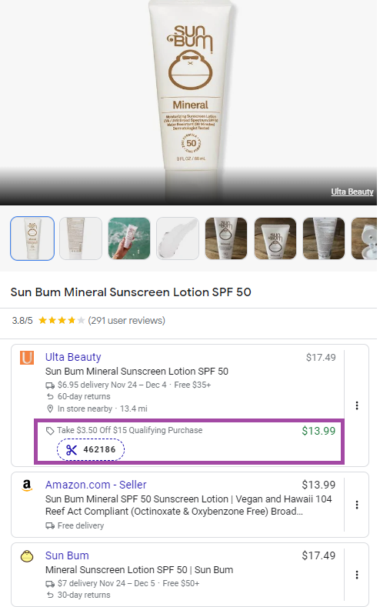Click the star rating for 291 reviews

click(62, 321)
